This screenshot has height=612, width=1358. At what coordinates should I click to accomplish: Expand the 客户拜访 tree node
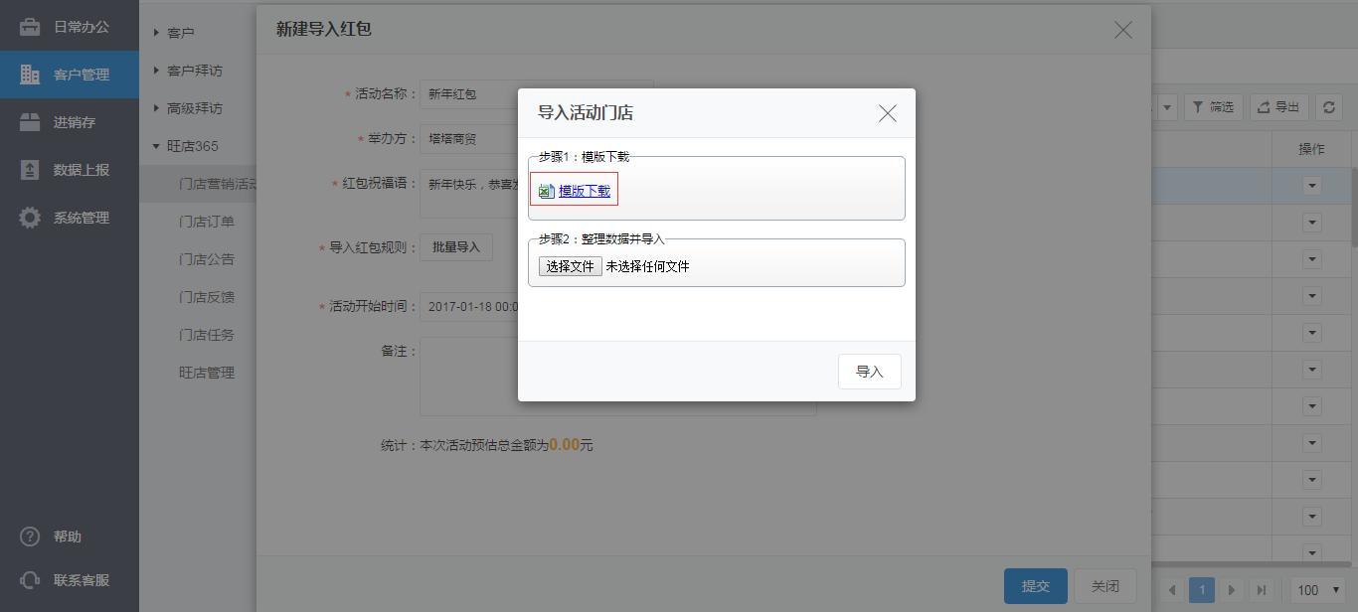pos(156,71)
